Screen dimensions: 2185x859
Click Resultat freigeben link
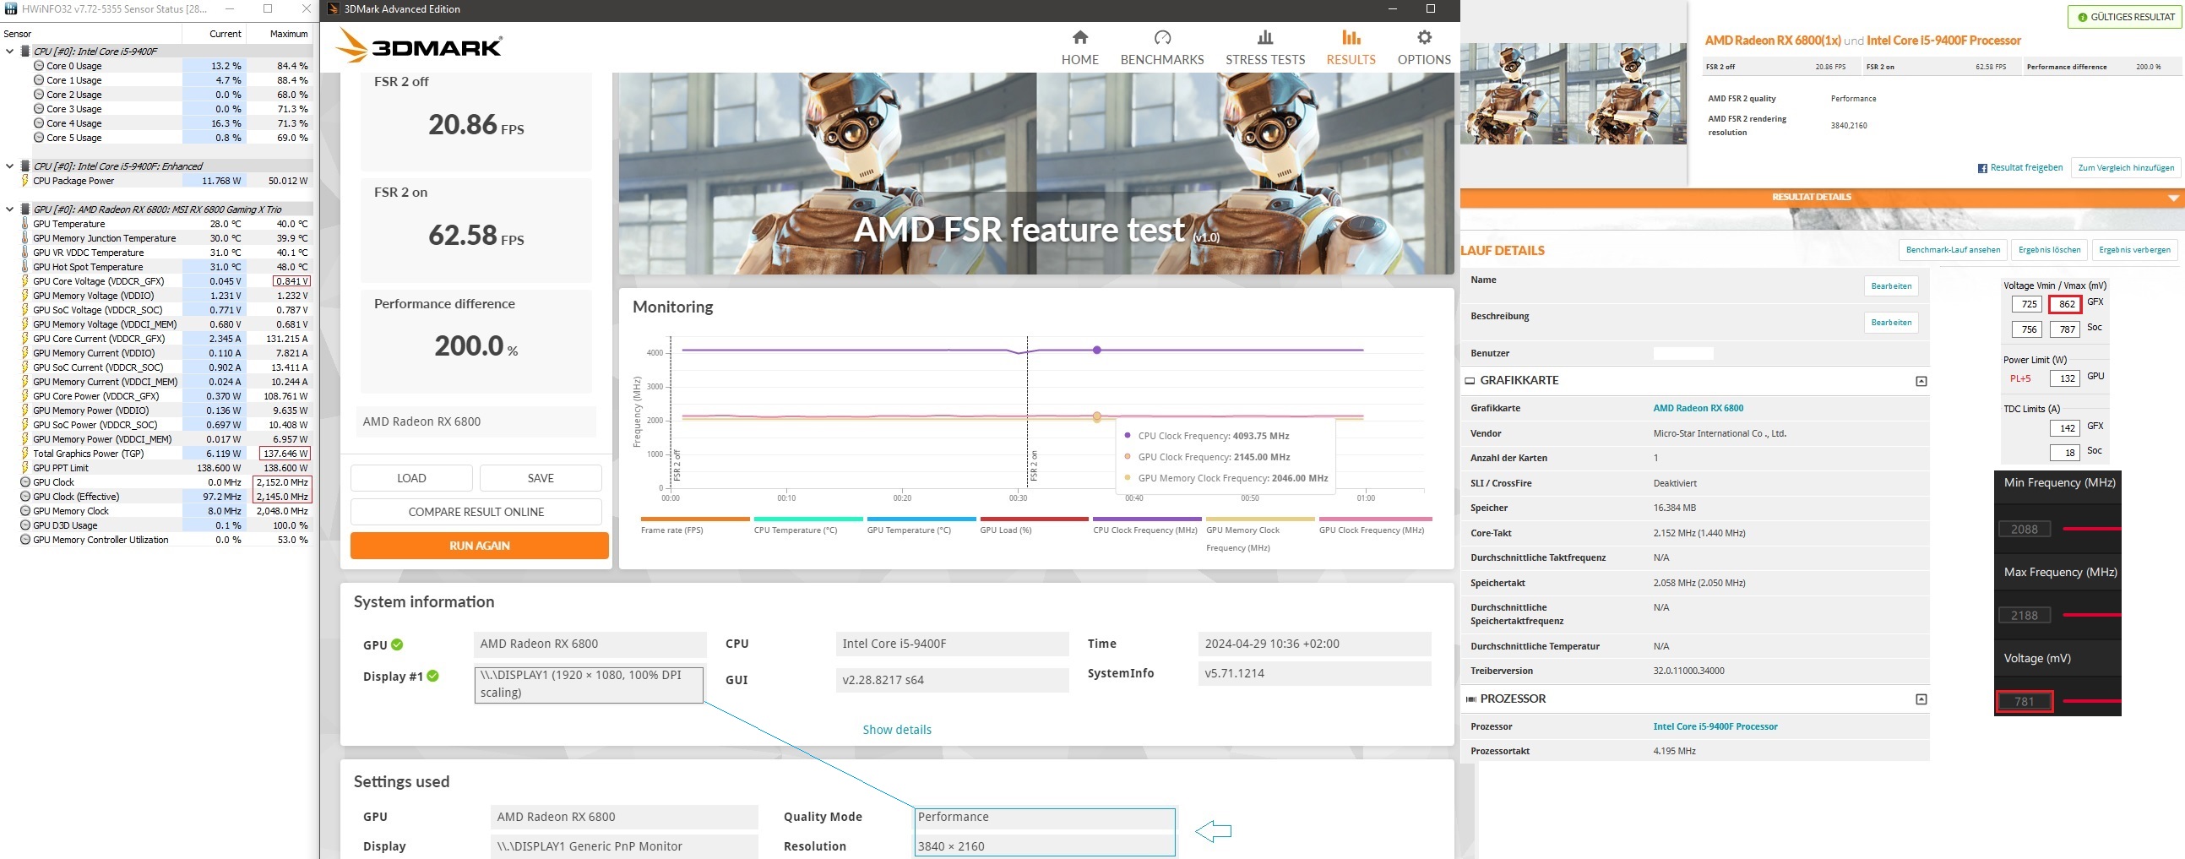click(x=2026, y=168)
